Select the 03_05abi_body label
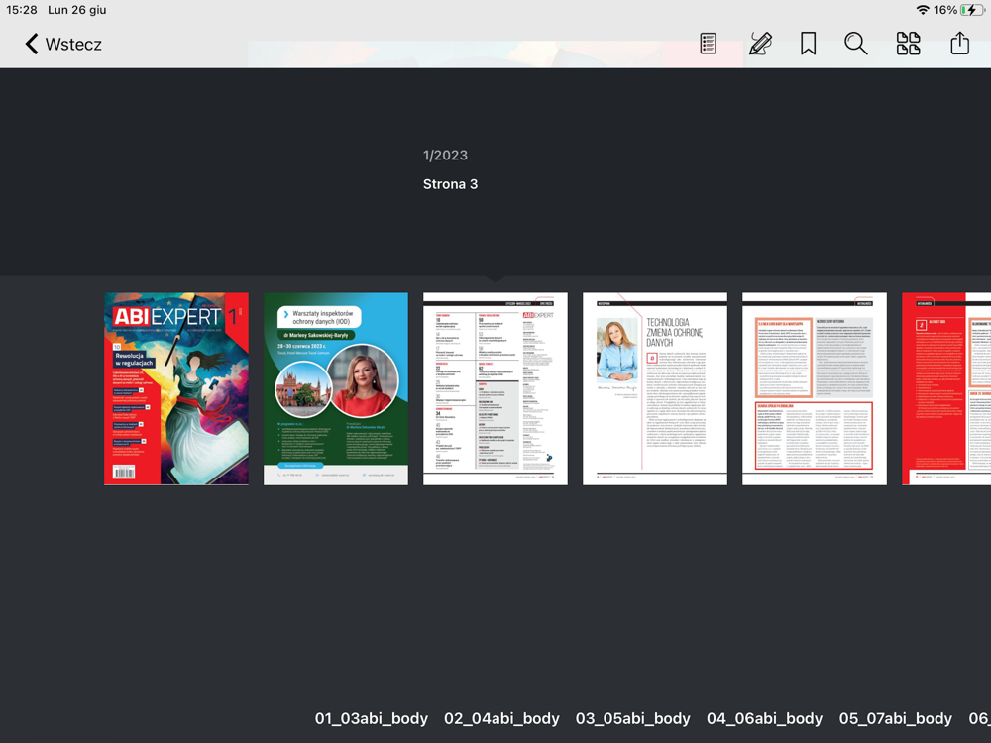This screenshot has width=991, height=743. click(632, 718)
